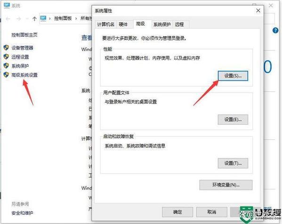Open Environment Variables 环境变量(N)...
The image size is (282, 224).
[226, 185]
